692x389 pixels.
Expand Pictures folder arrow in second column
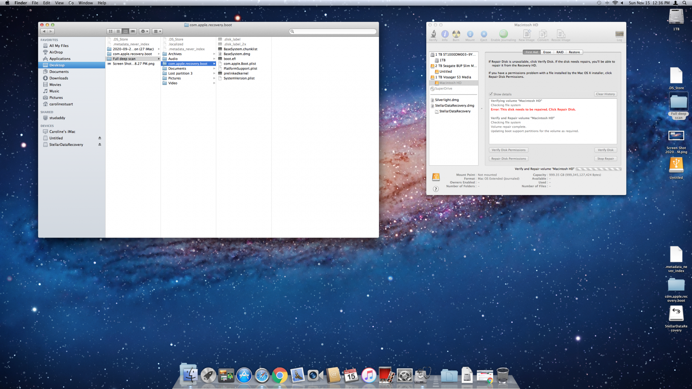click(x=214, y=78)
